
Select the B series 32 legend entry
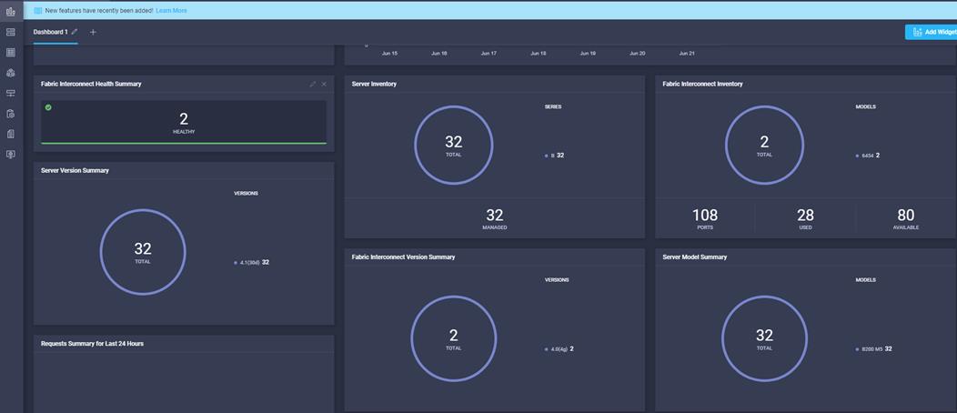coord(554,156)
